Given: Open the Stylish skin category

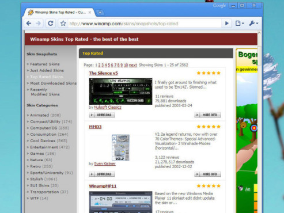Looking at the screenshot, I should tap(36, 179).
